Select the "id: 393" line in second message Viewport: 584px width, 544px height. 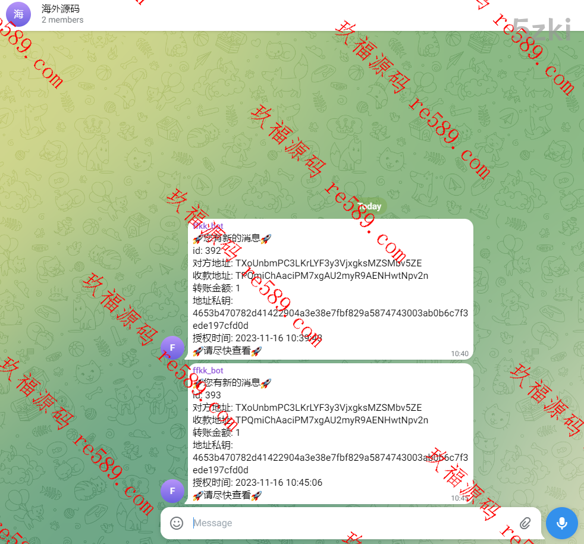tap(206, 395)
